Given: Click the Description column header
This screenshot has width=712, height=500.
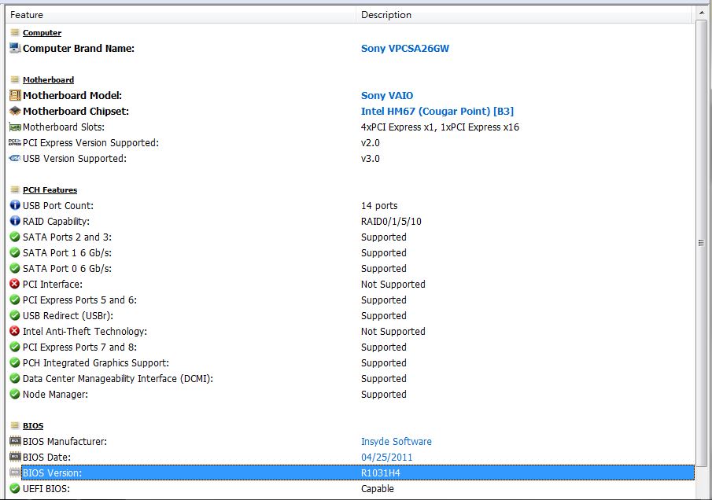Looking at the screenshot, I should pyautogui.click(x=526, y=14).
